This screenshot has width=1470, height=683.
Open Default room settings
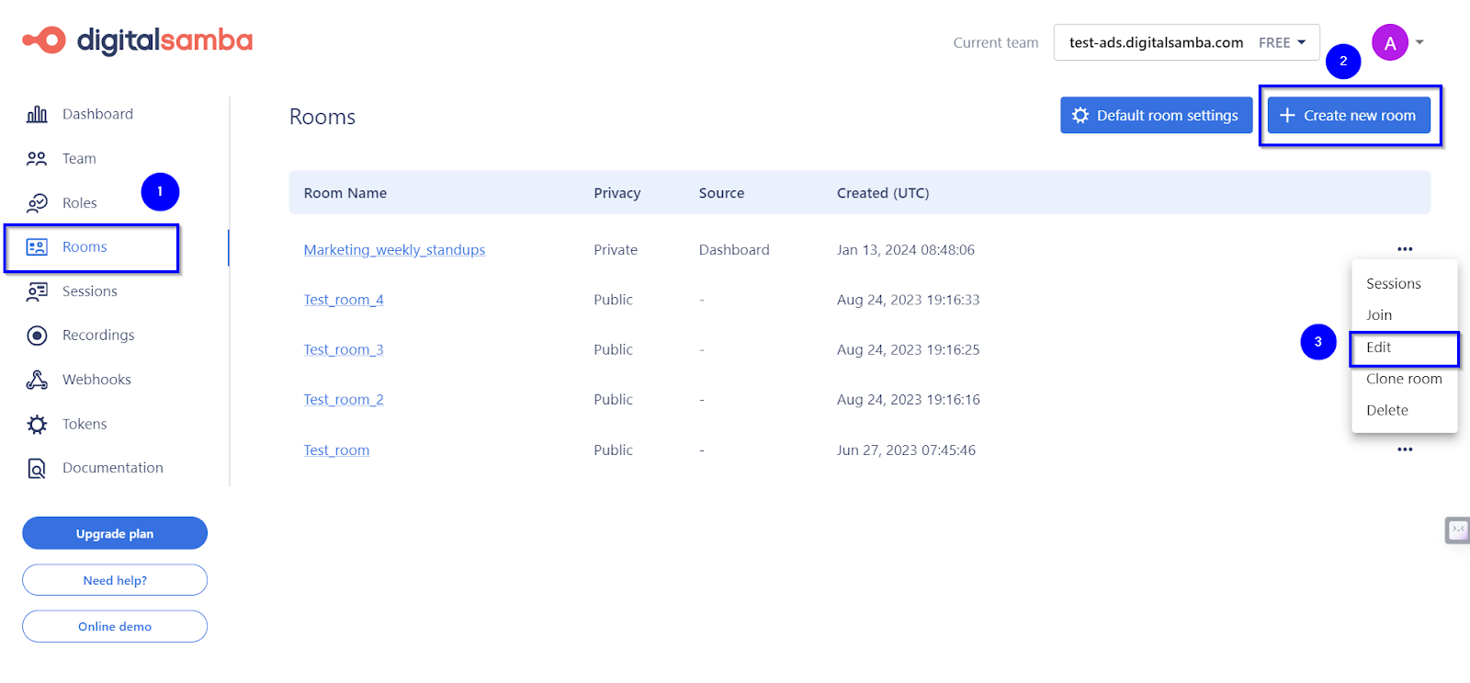(x=1155, y=115)
